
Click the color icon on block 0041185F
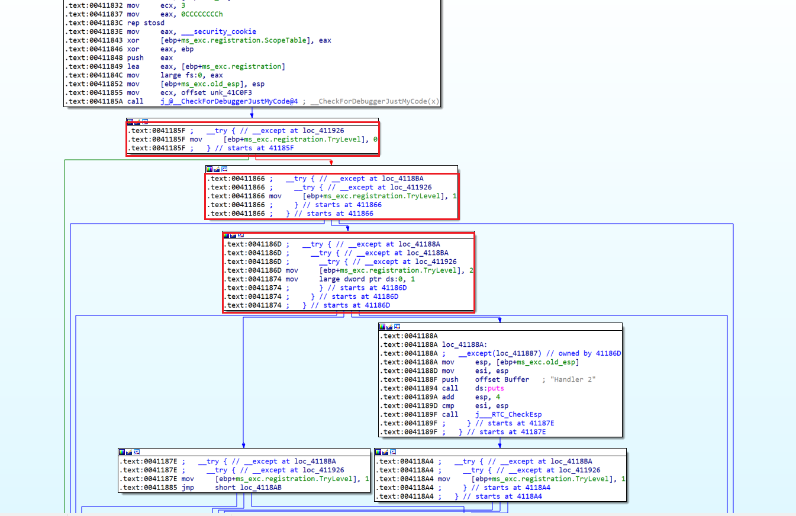pyautogui.click(x=130, y=121)
